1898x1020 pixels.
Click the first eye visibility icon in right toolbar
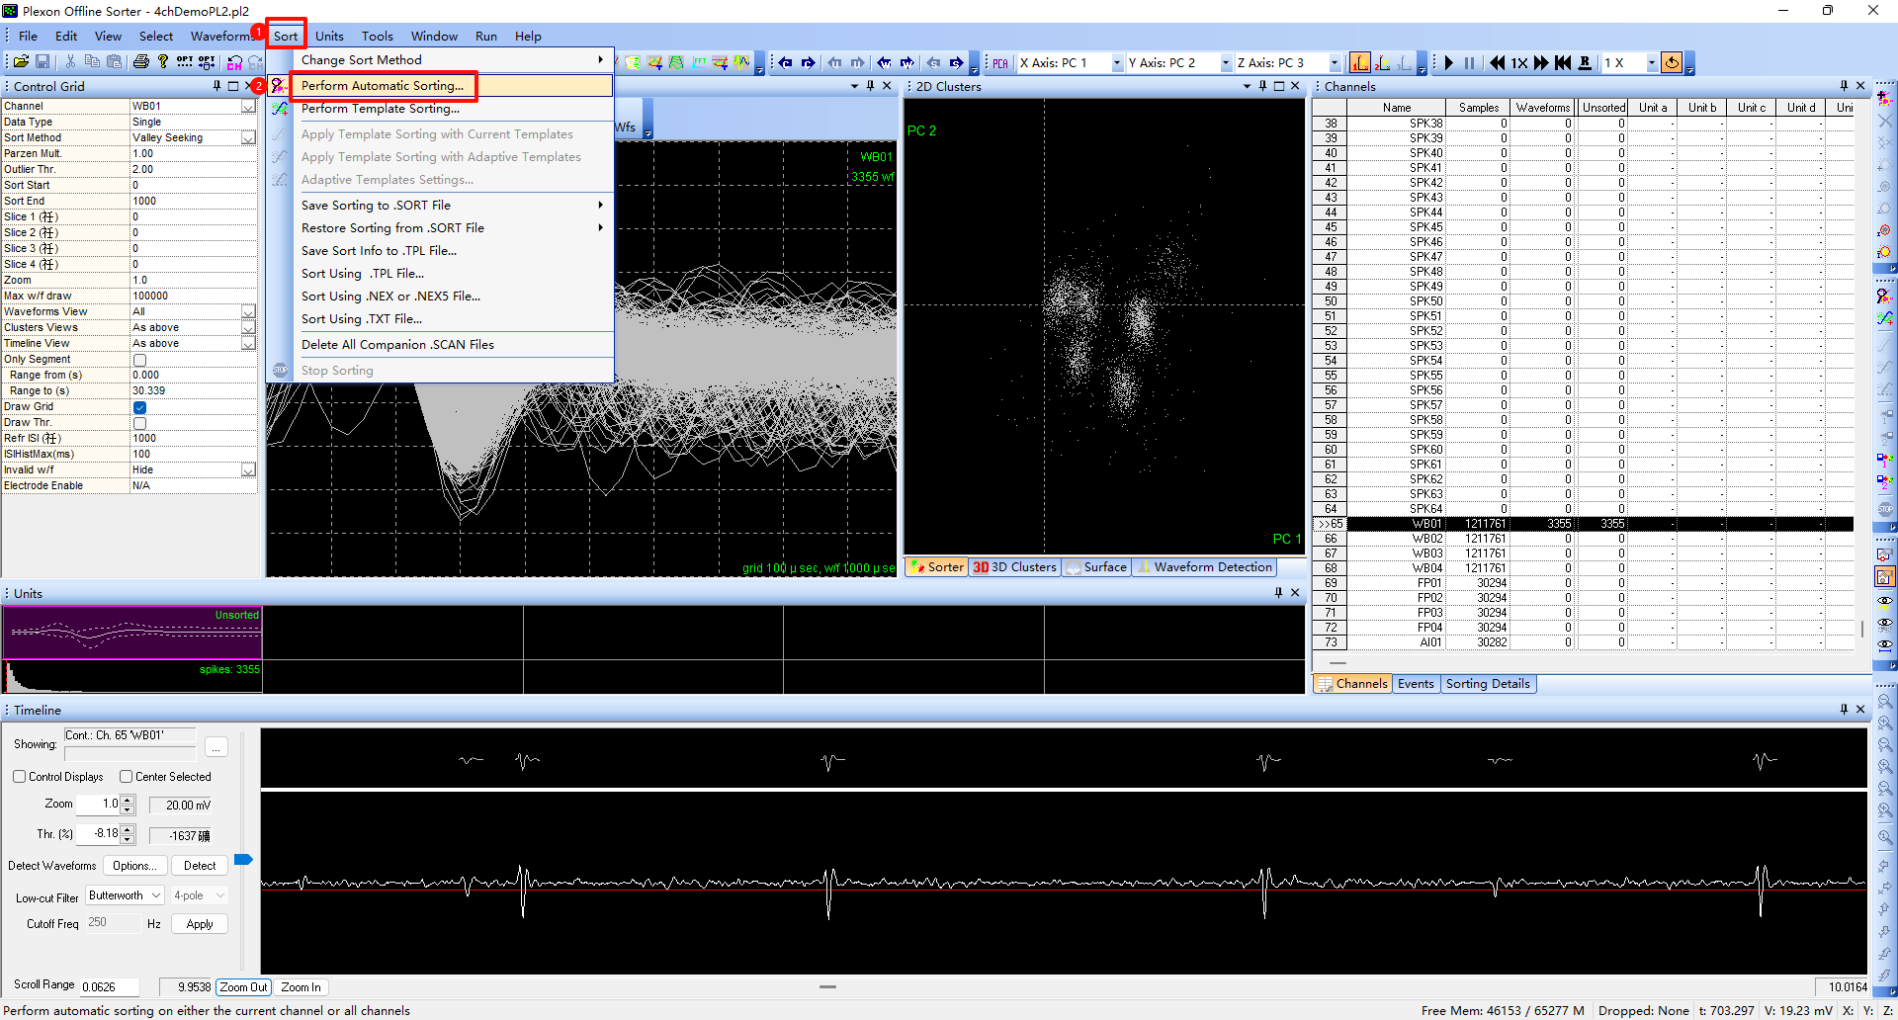pyautogui.click(x=1885, y=600)
